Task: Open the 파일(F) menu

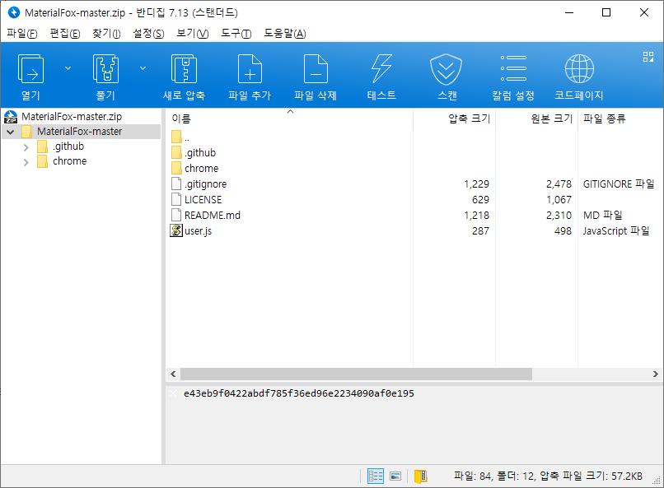Action: pyautogui.click(x=22, y=34)
